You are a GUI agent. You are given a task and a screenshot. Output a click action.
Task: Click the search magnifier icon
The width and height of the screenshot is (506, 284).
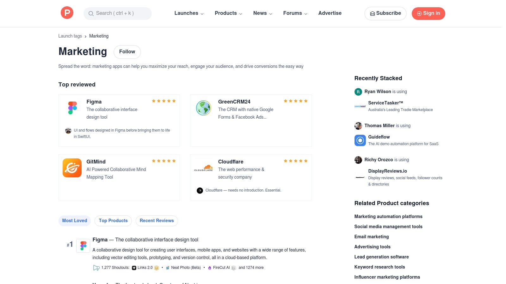[x=91, y=14]
